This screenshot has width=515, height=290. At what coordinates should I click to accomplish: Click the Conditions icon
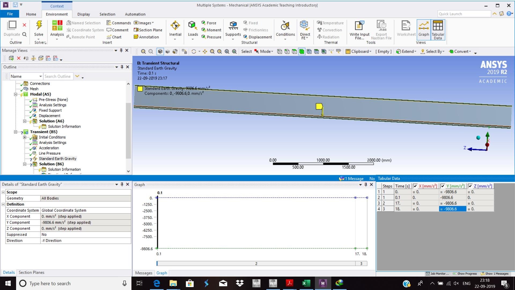coord(285,26)
